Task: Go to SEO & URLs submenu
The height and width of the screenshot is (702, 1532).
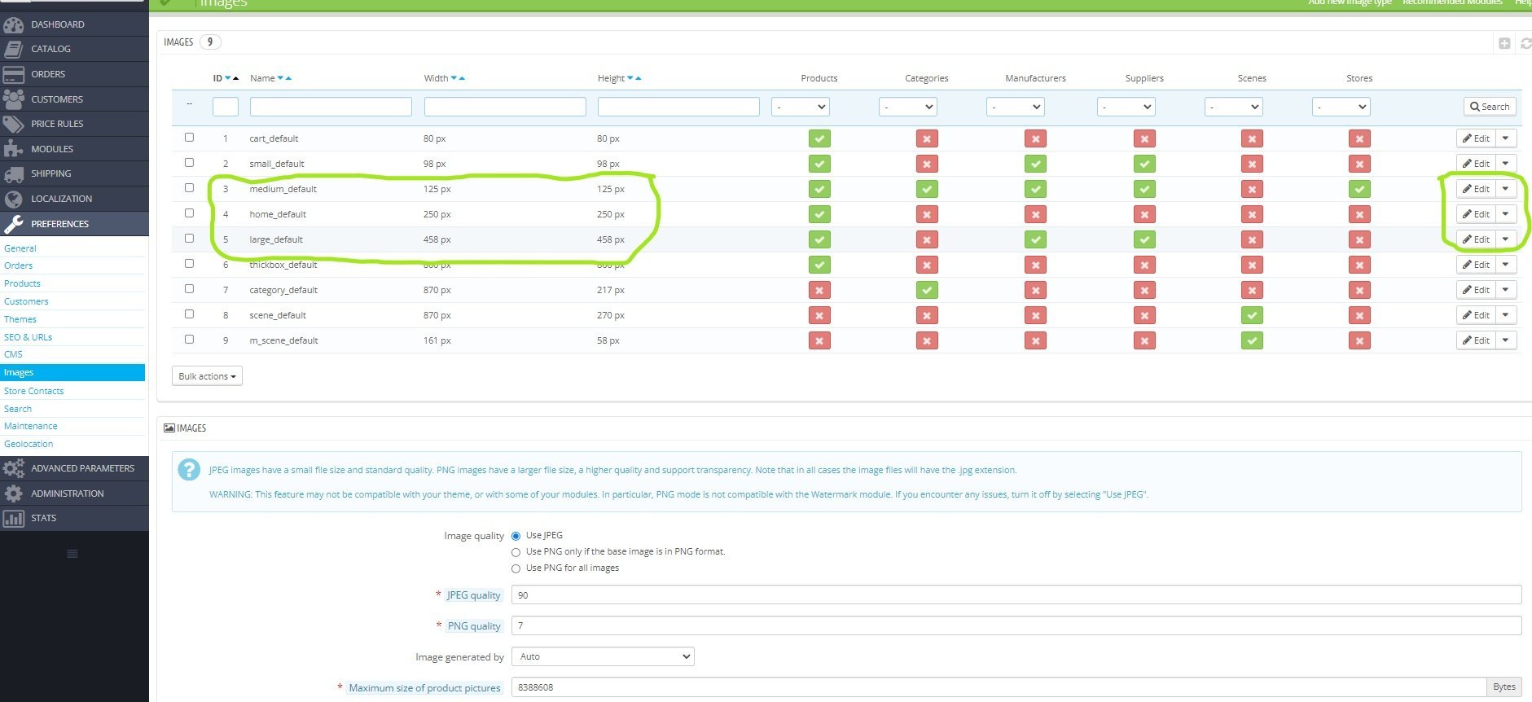Action: click(28, 337)
